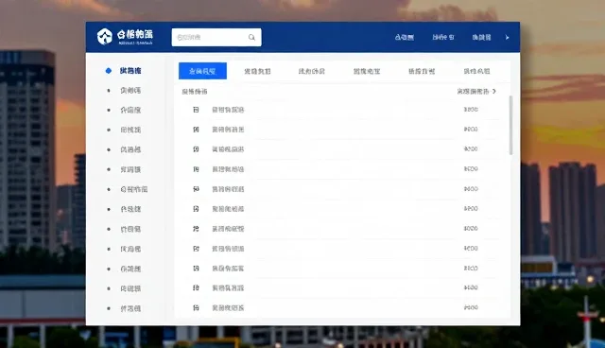Open the first row title in the list

[x=228, y=110]
